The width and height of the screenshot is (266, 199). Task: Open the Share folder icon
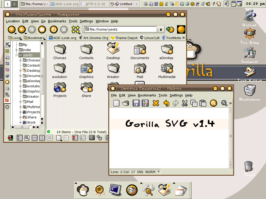tap(86, 87)
